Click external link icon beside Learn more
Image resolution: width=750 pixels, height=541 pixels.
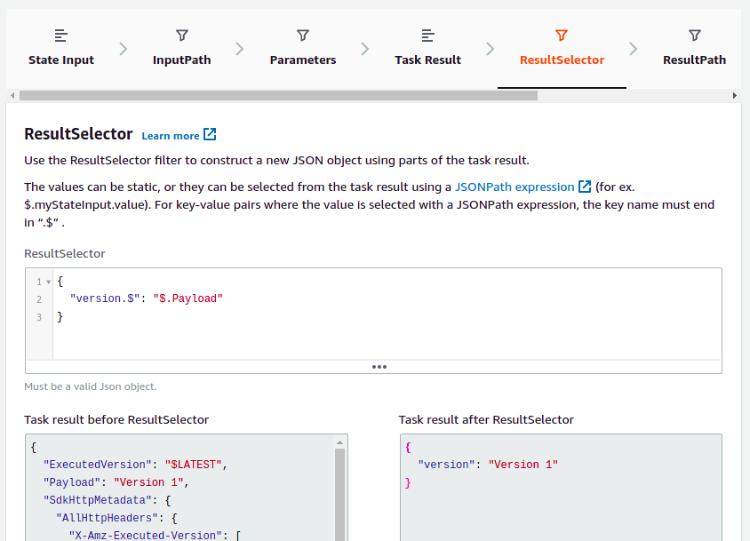click(210, 135)
